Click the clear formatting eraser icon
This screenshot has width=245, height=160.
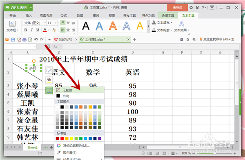[x=54, y=30]
